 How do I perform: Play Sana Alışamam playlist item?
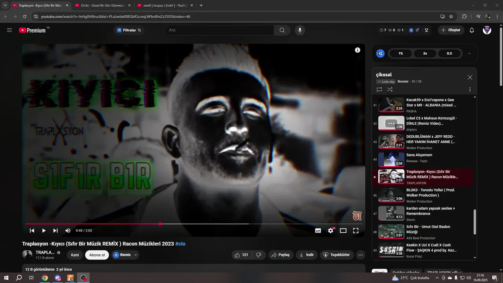pyautogui.click(x=422, y=159)
